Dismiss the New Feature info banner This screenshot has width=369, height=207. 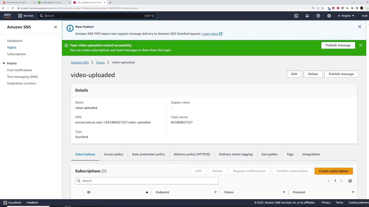359,27
